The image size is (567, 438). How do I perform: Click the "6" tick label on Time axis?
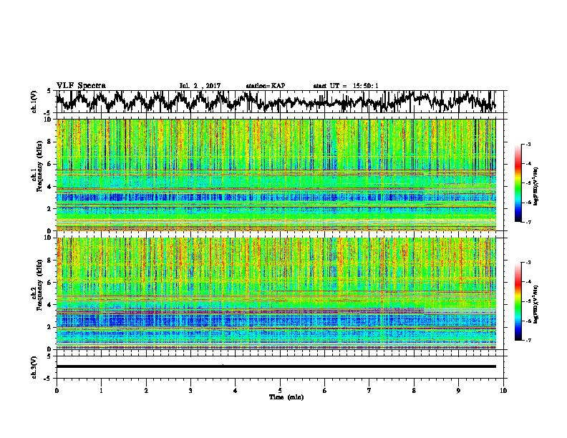click(x=324, y=390)
